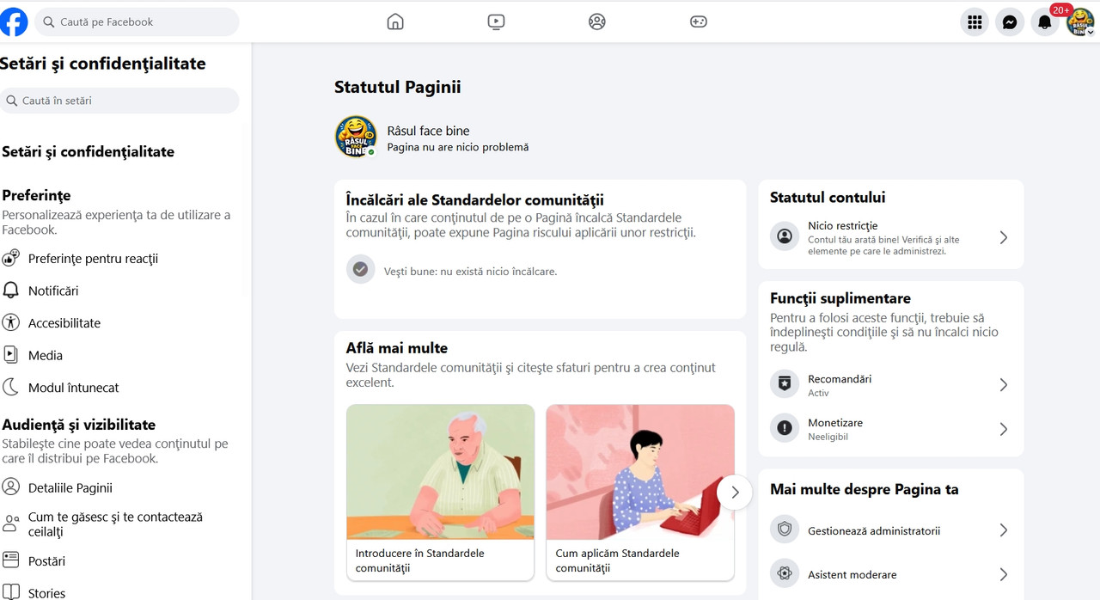Click the Notificări bell icon in sidebar
Image resolution: width=1100 pixels, height=600 pixels.
tap(10, 291)
